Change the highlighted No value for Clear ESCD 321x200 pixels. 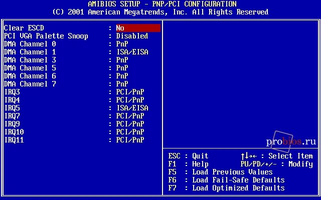pos(138,28)
